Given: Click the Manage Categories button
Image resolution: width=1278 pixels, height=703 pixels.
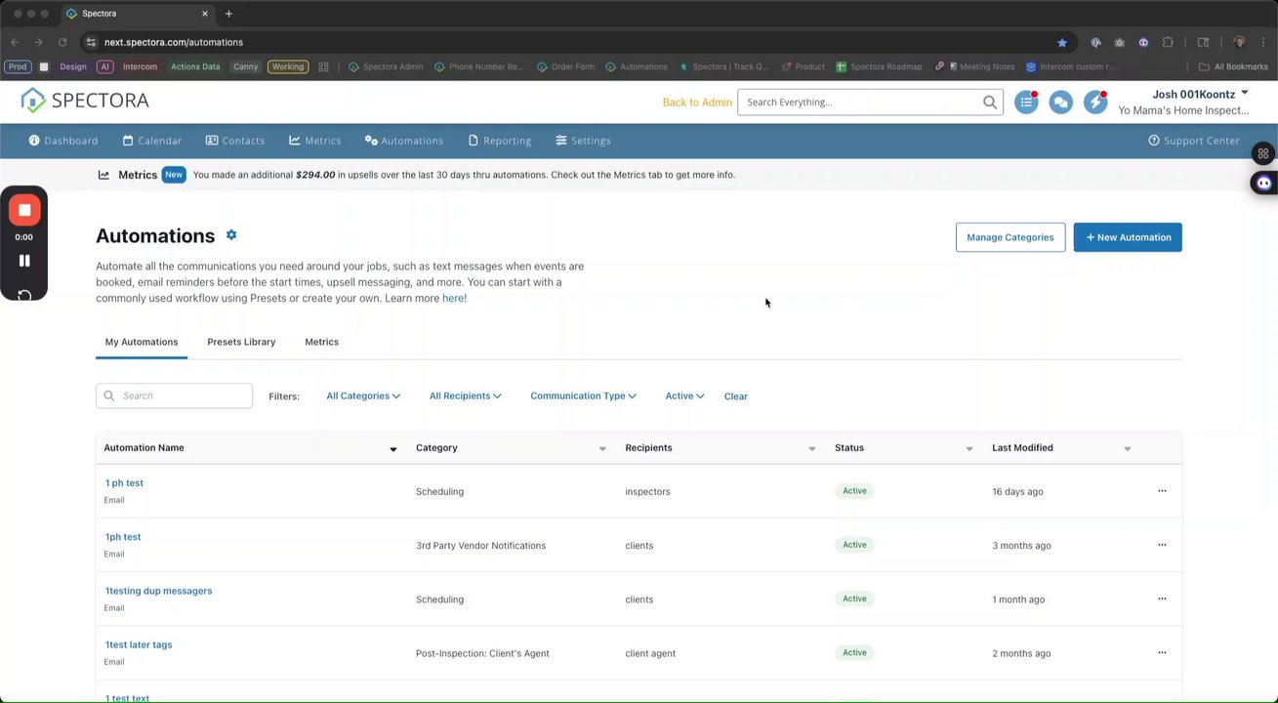Looking at the screenshot, I should (x=1010, y=237).
